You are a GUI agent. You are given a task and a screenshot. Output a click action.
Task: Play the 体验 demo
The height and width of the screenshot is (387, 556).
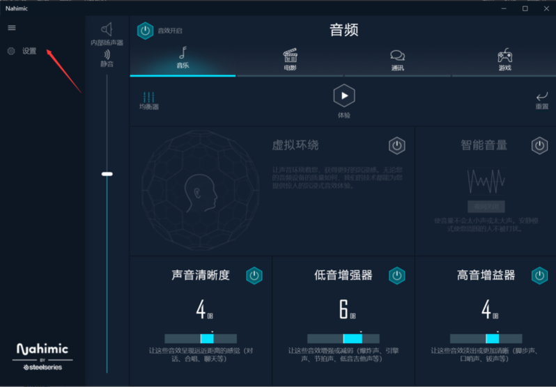click(x=344, y=96)
